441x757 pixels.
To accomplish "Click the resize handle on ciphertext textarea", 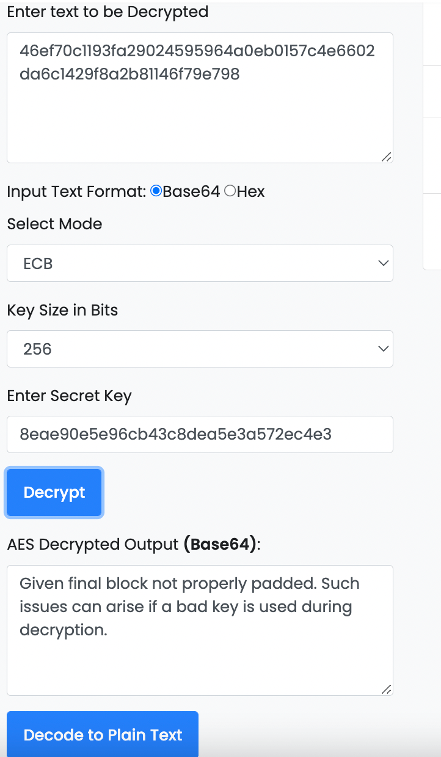I will 387,158.
